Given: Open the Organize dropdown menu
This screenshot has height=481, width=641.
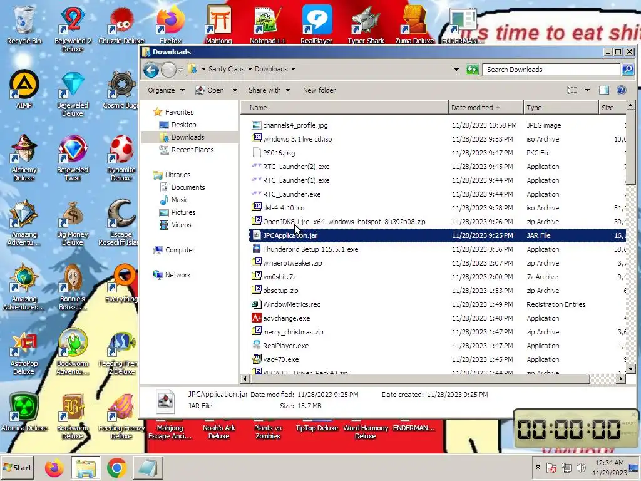Looking at the screenshot, I should point(166,90).
